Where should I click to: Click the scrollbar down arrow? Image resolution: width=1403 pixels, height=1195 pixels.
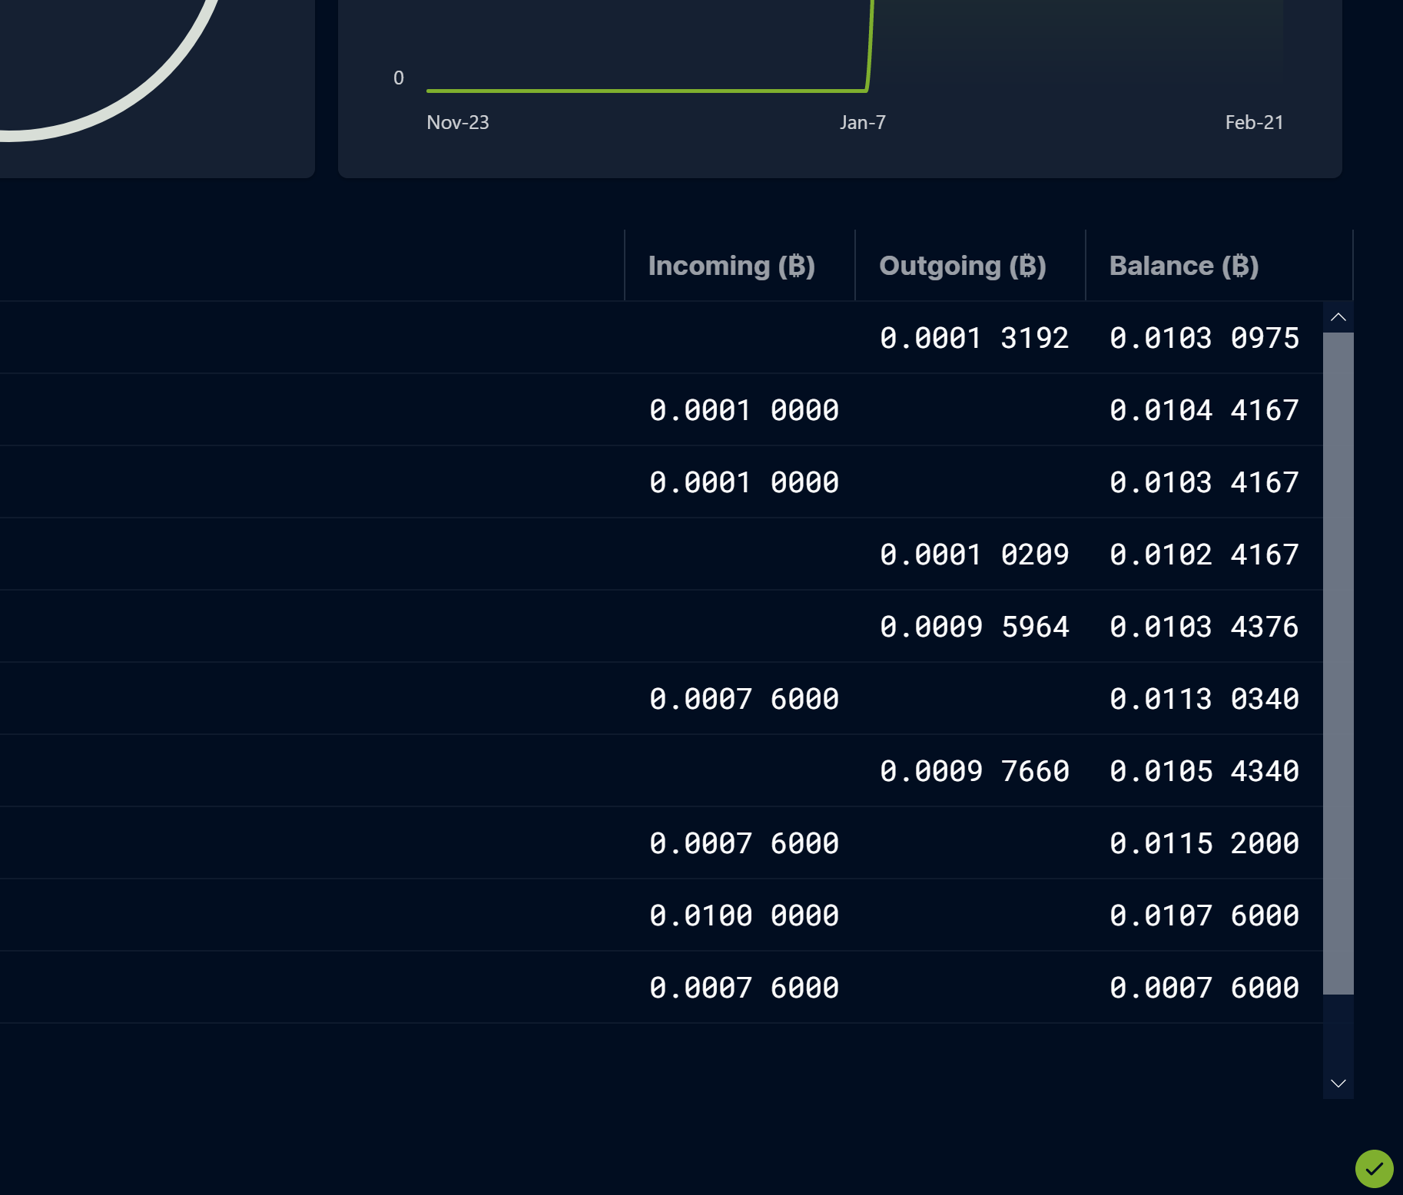[1338, 1083]
